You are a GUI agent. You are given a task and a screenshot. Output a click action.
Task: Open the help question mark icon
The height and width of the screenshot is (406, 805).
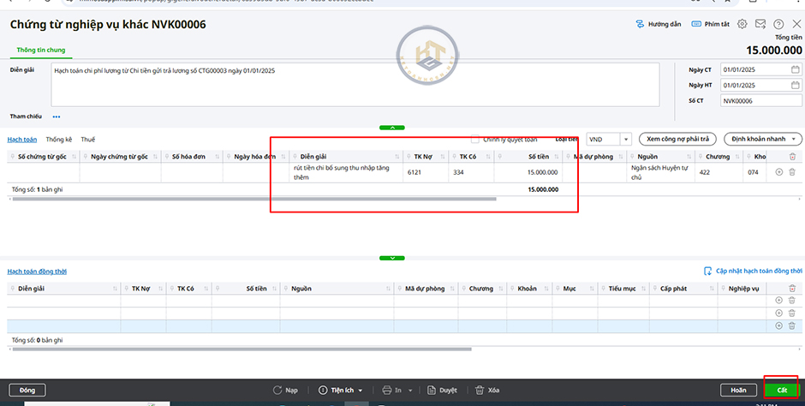(778, 24)
